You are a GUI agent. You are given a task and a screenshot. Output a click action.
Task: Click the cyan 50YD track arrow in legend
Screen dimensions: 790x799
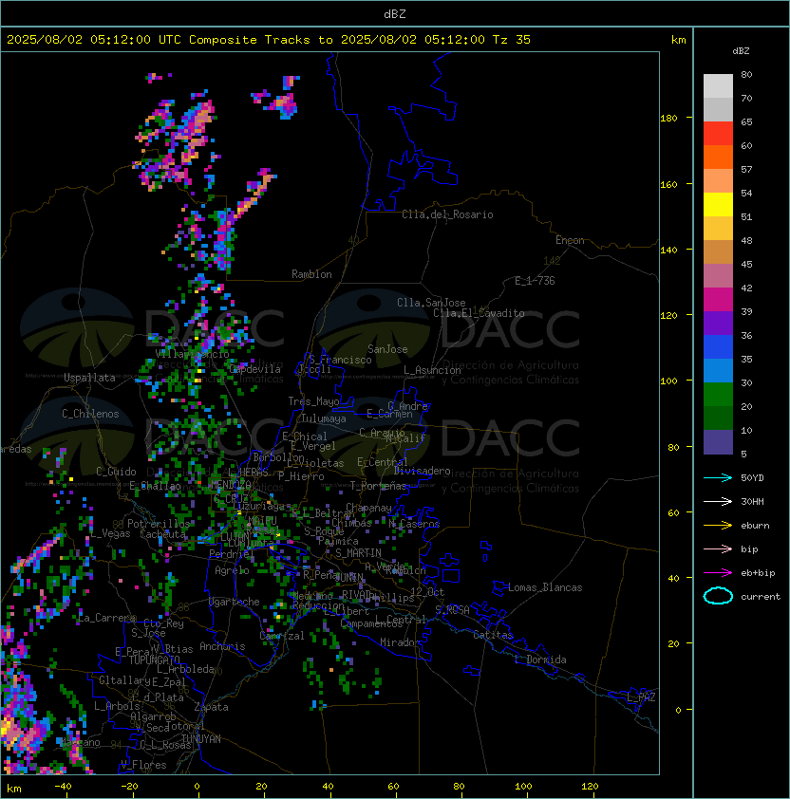pyautogui.click(x=718, y=478)
